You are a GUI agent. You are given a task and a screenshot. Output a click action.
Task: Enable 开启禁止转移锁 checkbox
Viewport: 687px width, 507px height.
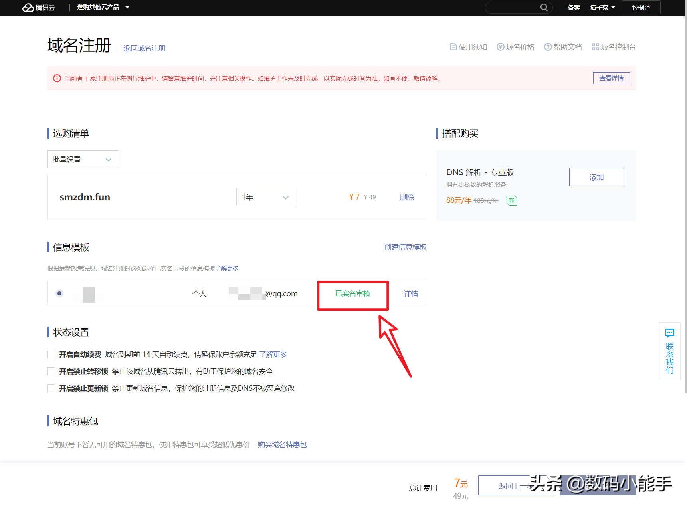coord(51,371)
